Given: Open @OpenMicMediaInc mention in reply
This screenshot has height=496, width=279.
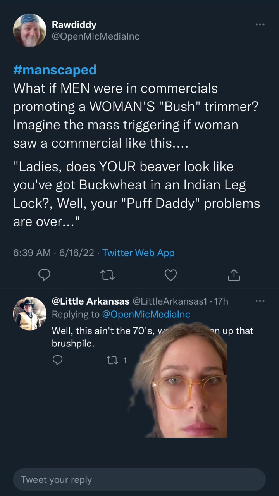Looking at the screenshot, I should click(x=146, y=314).
